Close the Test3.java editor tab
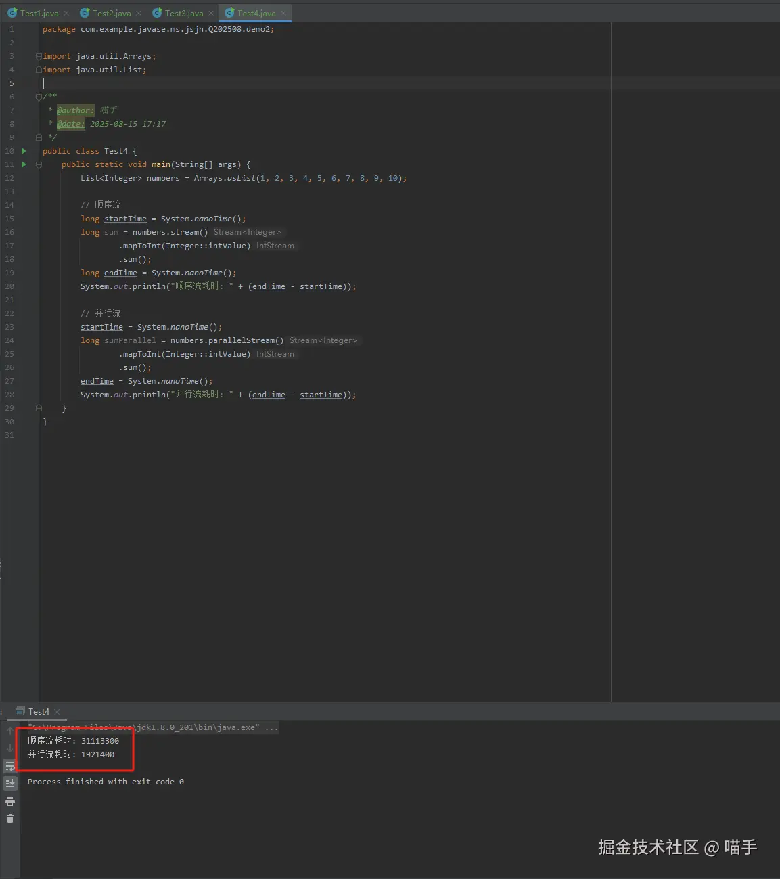The height and width of the screenshot is (879, 780). pyautogui.click(x=211, y=13)
